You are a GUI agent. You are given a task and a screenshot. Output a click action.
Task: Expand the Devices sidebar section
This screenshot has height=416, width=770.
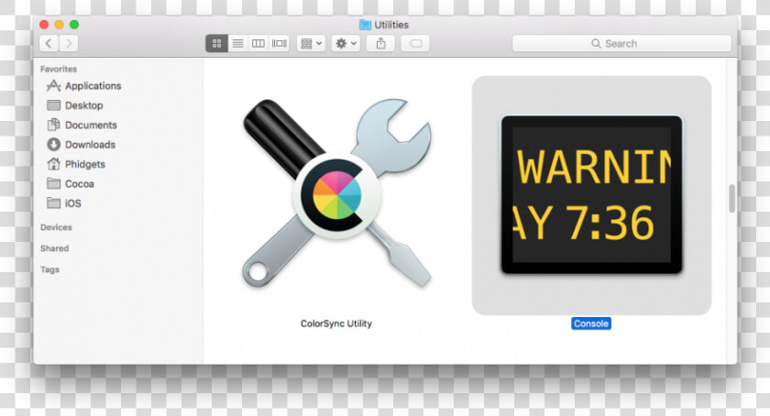coord(56,227)
